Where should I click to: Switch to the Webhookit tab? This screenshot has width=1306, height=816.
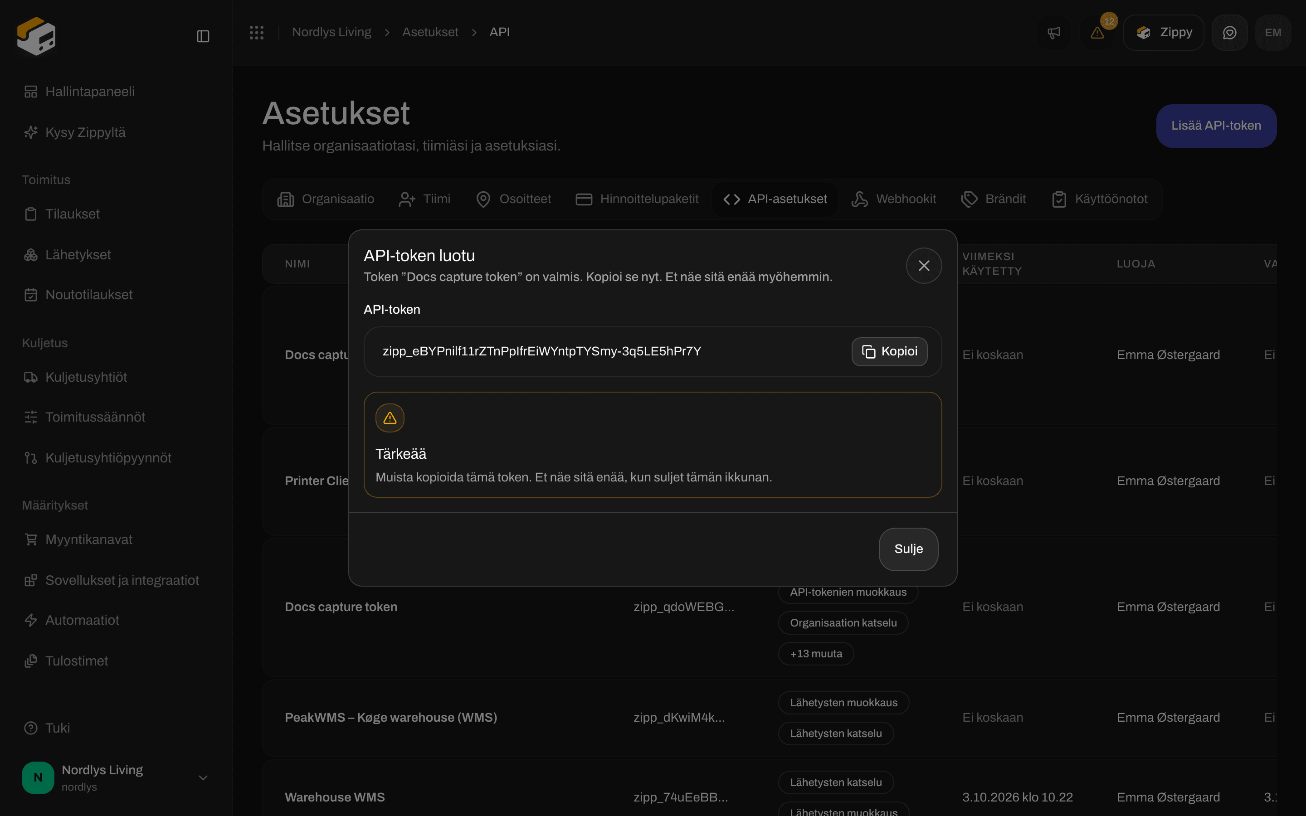pyautogui.click(x=894, y=199)
